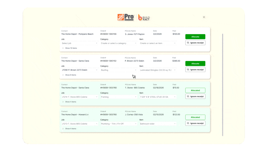Click the Home Depot Pro logo
Viewport: 268px width, 151px height.
pyautogui.click(x=125, y=17)
